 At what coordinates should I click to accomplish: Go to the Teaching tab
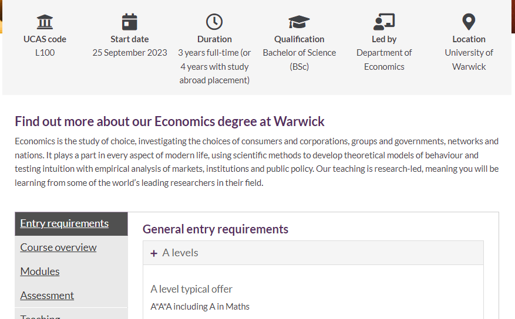[x=41, y=317]
